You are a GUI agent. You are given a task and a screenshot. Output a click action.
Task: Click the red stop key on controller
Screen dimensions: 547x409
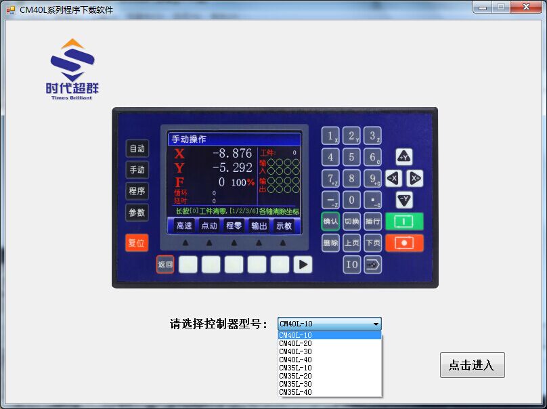pos(404,243)
